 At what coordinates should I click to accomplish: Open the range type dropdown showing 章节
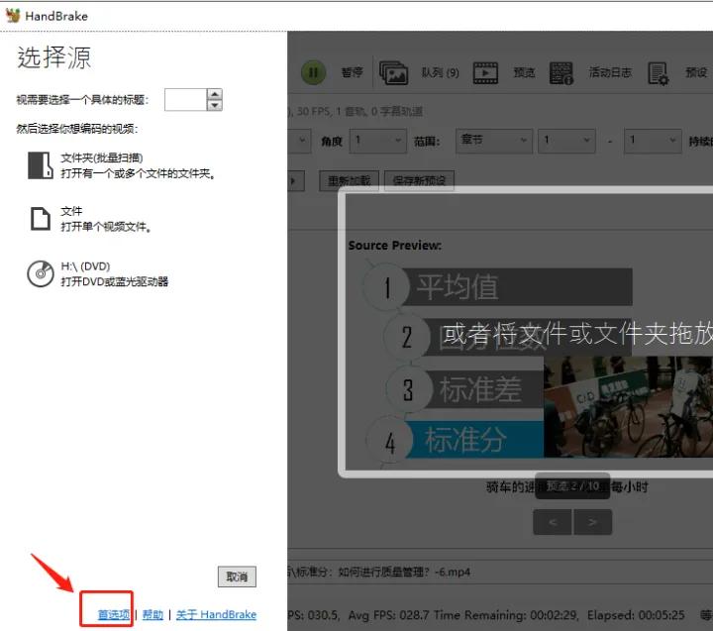[x=494, y=141]
